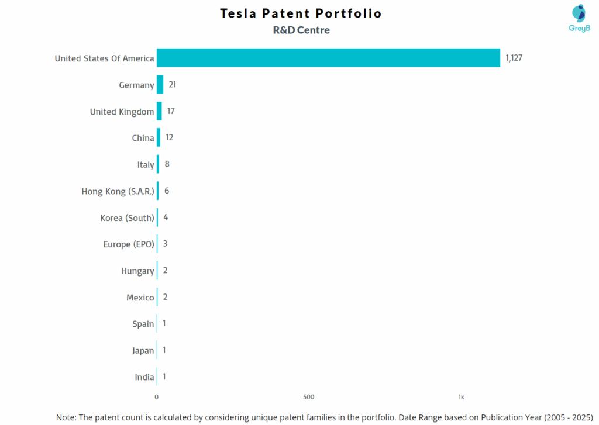599x425 pixels.
Task: Click the United Kingdom bar
Action: 159,111
